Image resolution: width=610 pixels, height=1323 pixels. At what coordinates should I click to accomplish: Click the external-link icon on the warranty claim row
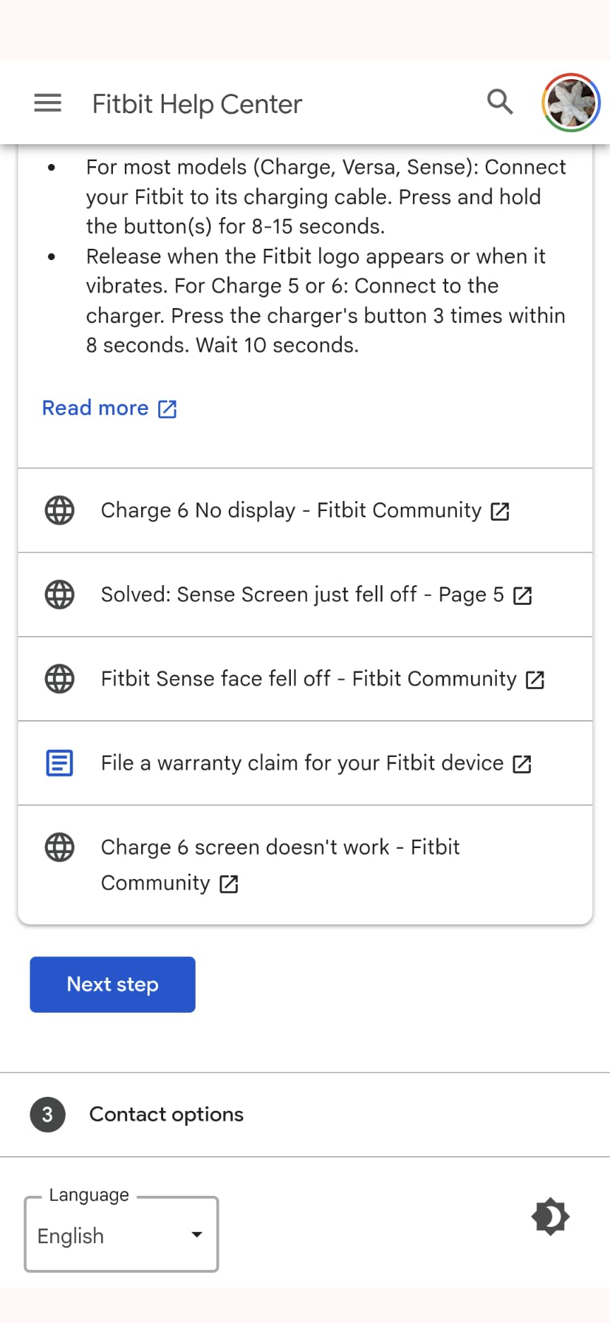tap(522, 764)
